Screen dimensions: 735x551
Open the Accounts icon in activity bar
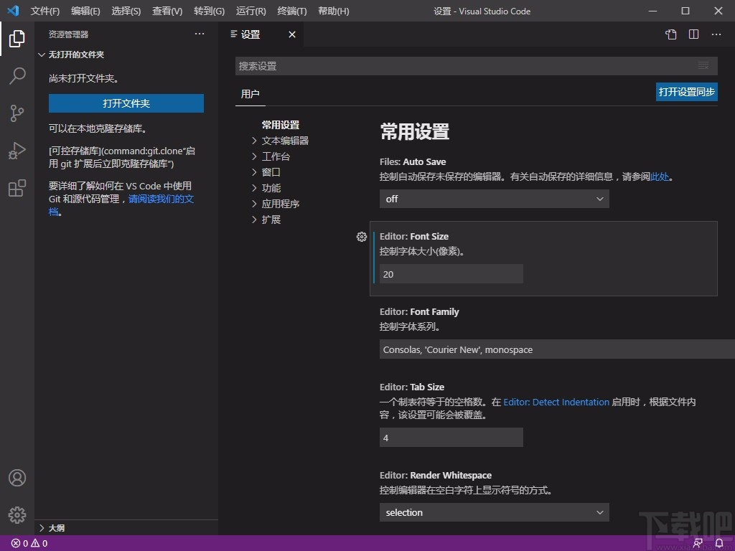click(x=17, y=478)
